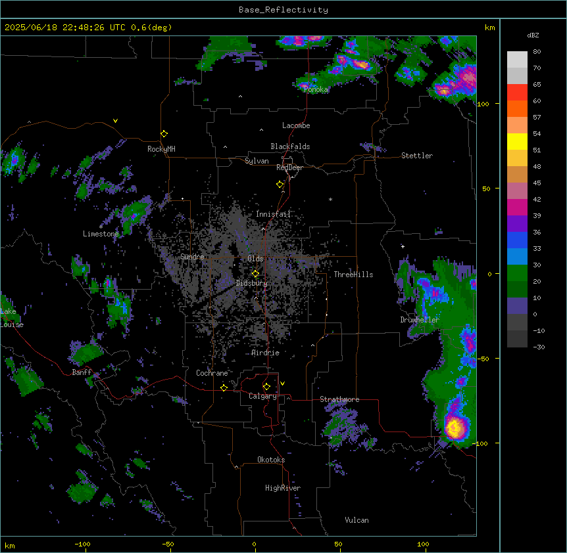Click the Airdrie city label
Screen dimensions: 567x553
point(265,353)
